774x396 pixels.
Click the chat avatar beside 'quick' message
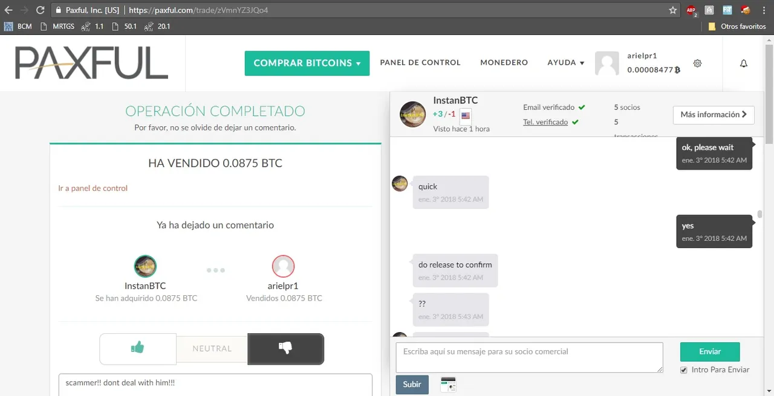click(400, 184)
